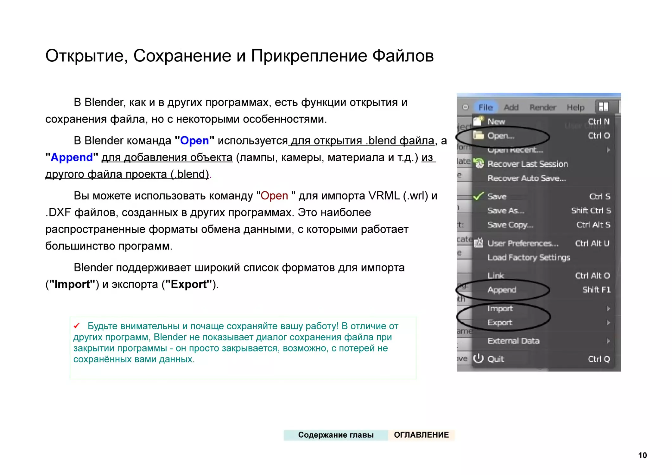The height and width of the screenshot is (475, 672).
Task: Click the Ctrl O shortcut text
Action: 599,136
